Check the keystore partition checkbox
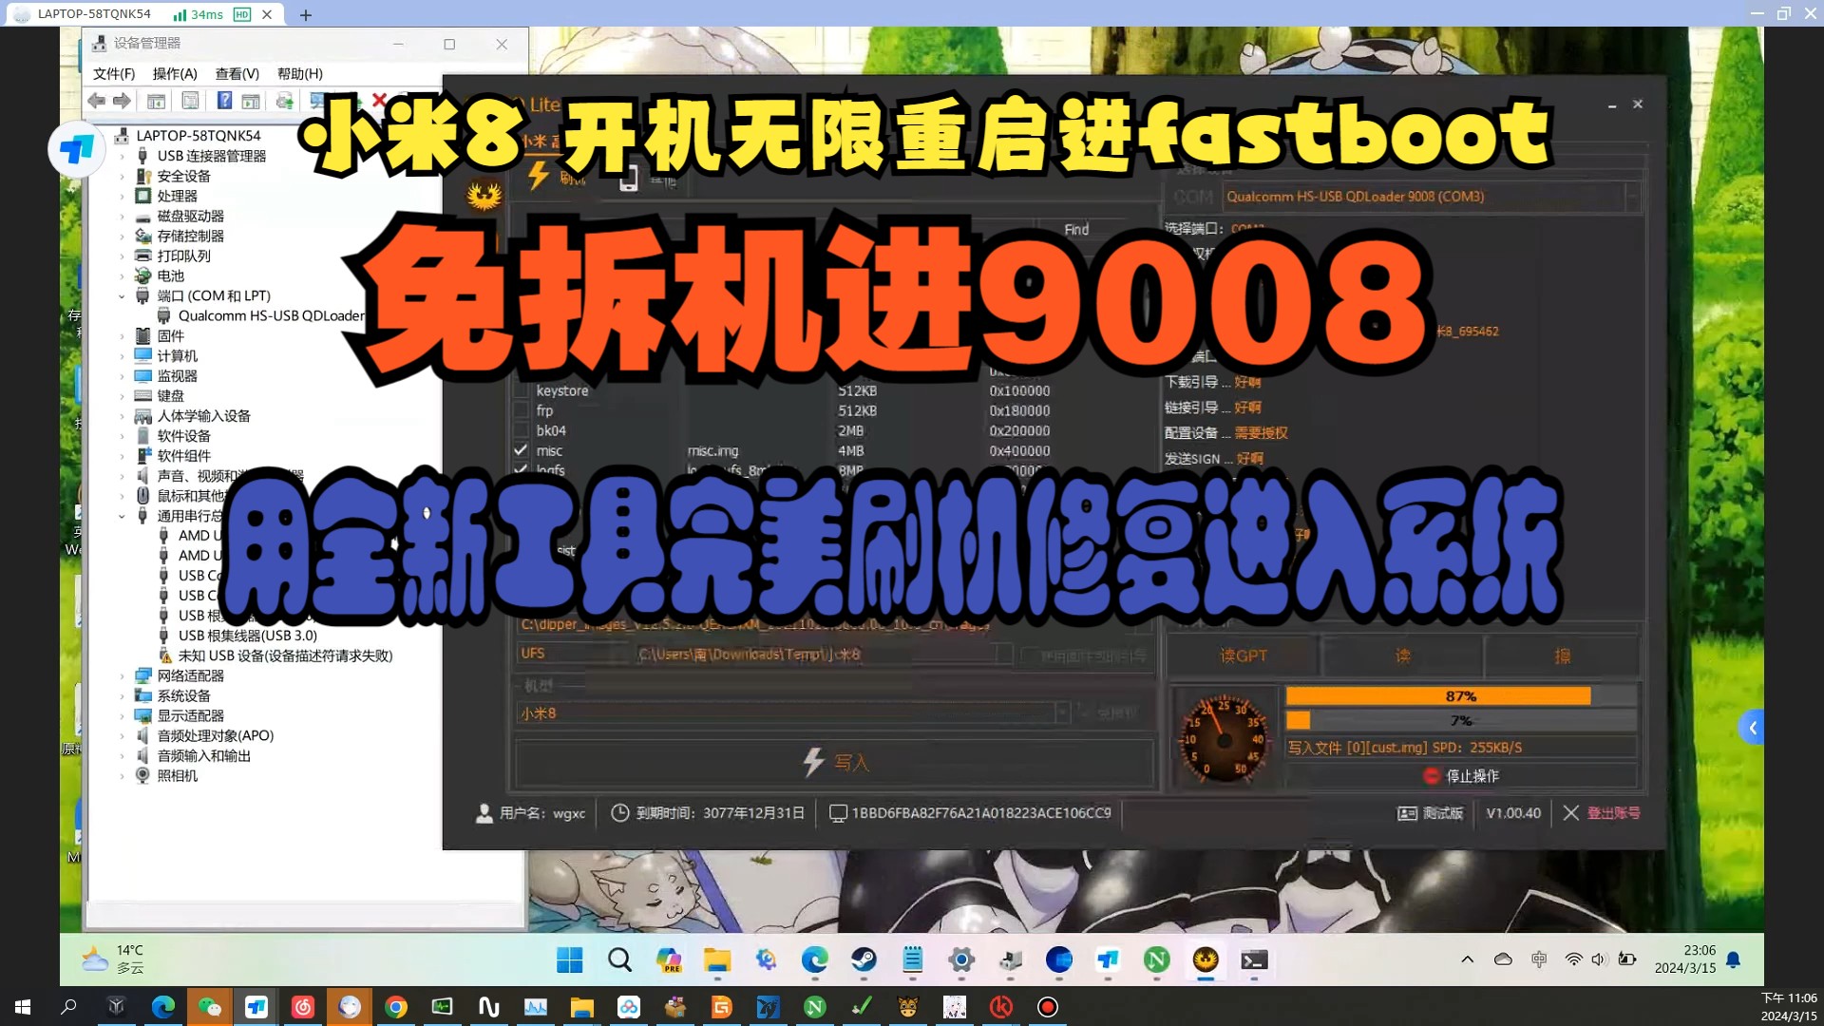This screenshot has height=1026, width=1824. coord(521,390)
